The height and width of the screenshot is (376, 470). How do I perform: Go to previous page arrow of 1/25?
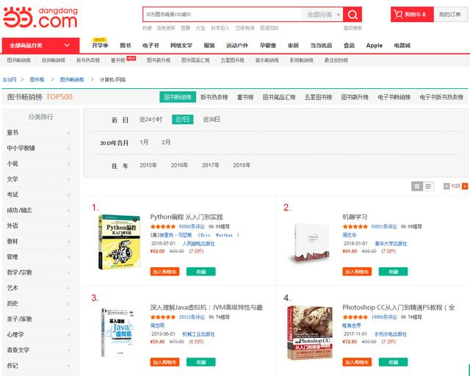pos(446,187)
